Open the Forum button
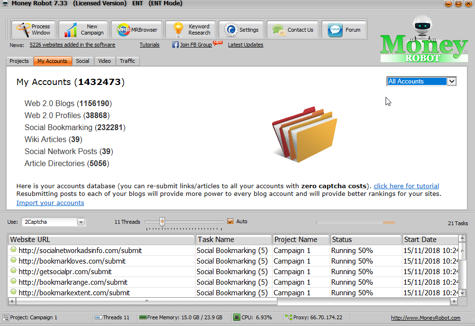The width and height of the screenshot is (475, 326). [x=344, y=30]
